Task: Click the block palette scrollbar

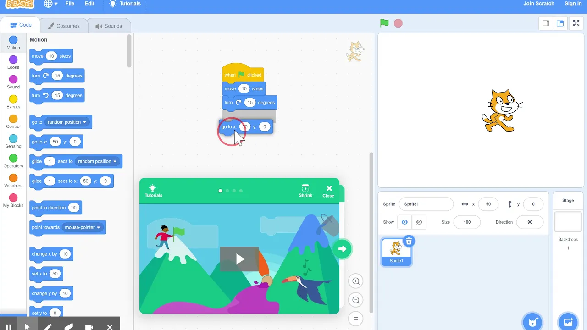Action: coord(130,51)
